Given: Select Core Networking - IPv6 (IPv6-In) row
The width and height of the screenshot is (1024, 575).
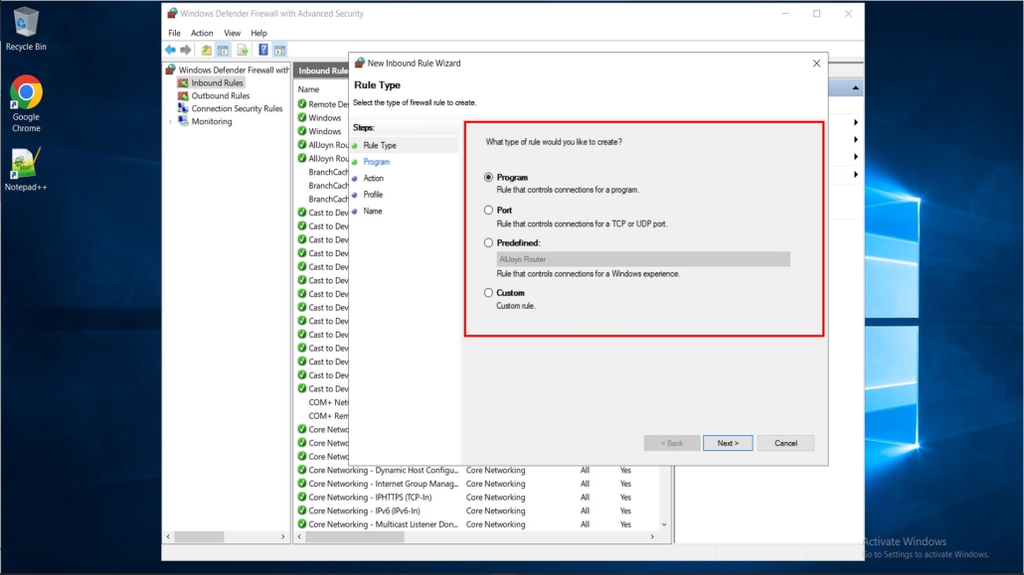Looking at the screenshot, I should [477, 511].
